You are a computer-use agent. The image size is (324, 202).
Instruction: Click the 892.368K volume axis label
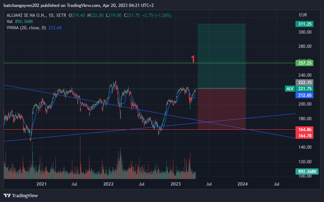click(307, 171)
